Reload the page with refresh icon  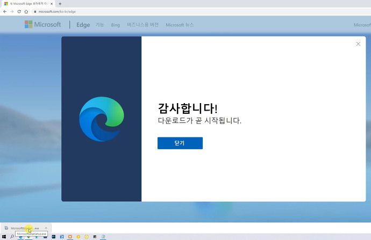(x=19, y=12)
